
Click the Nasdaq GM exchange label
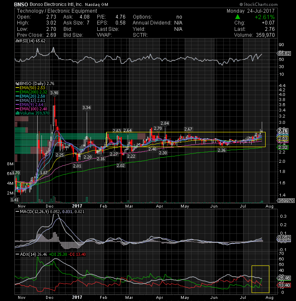[96, 4]
